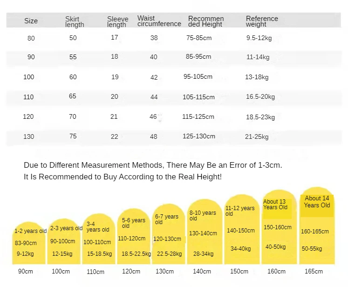
Task: Click the Skirt length column header
Action: pyautogui.click(x=75, y=21)
